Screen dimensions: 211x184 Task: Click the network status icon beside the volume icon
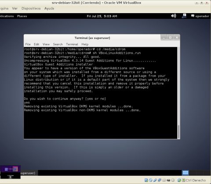[184, 16]
